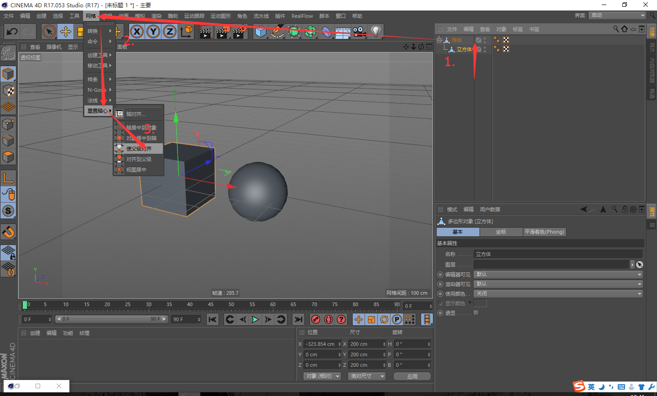Toggle the 透显 checkbox
The image size is (657, 396).
coord(476,313)
